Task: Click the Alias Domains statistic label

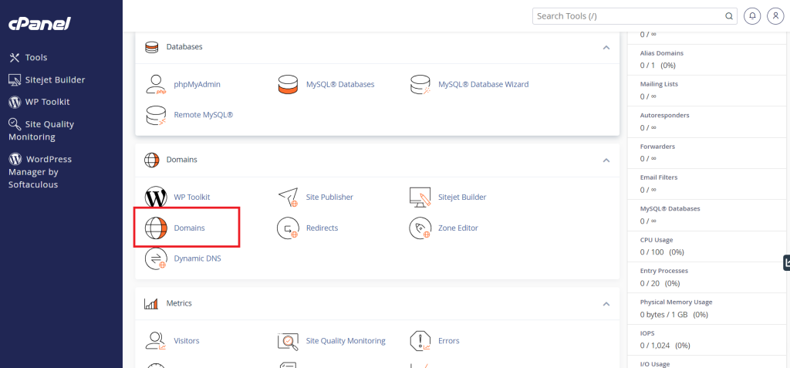Action: (661, 53)
